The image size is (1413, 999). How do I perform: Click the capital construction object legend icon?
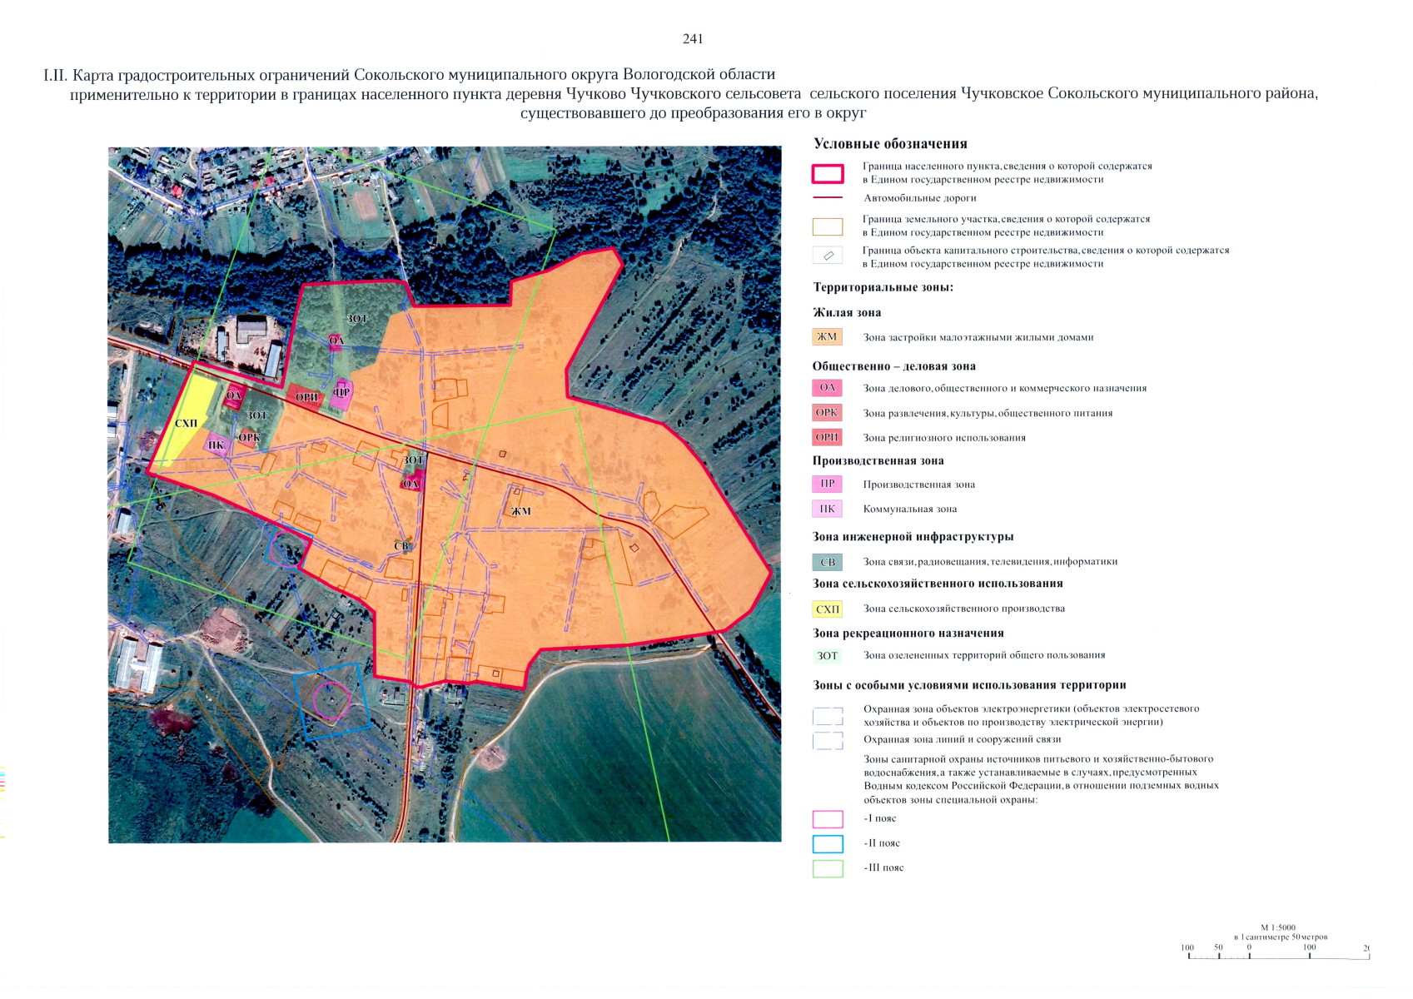click(x=827, y=256)
